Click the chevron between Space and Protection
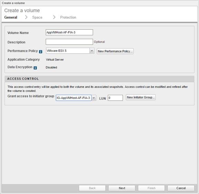This screenshot has height=194, width=199. (x=54, y=17)
